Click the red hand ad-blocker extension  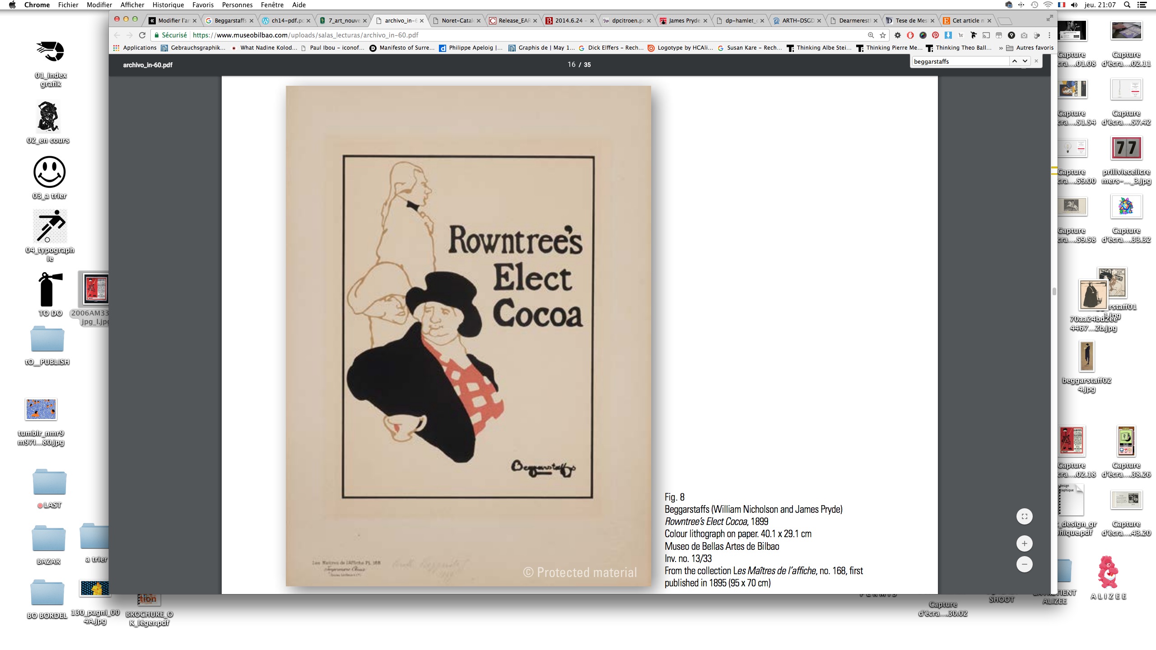coord(910,35)
